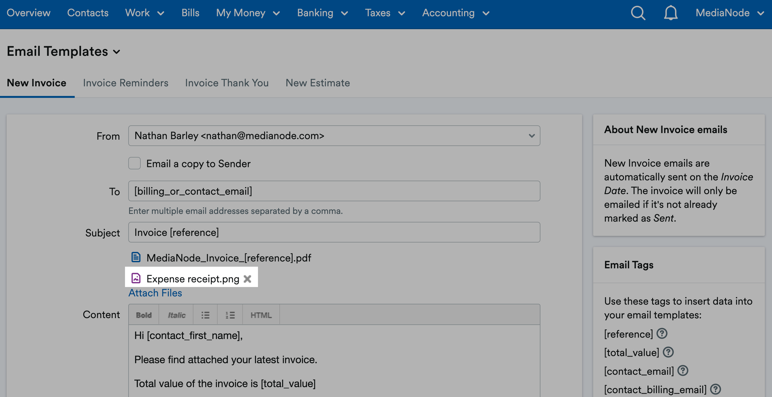772x397 pixels.
Task: Show help for [contact_email] tag
Action: pos(683,371)
